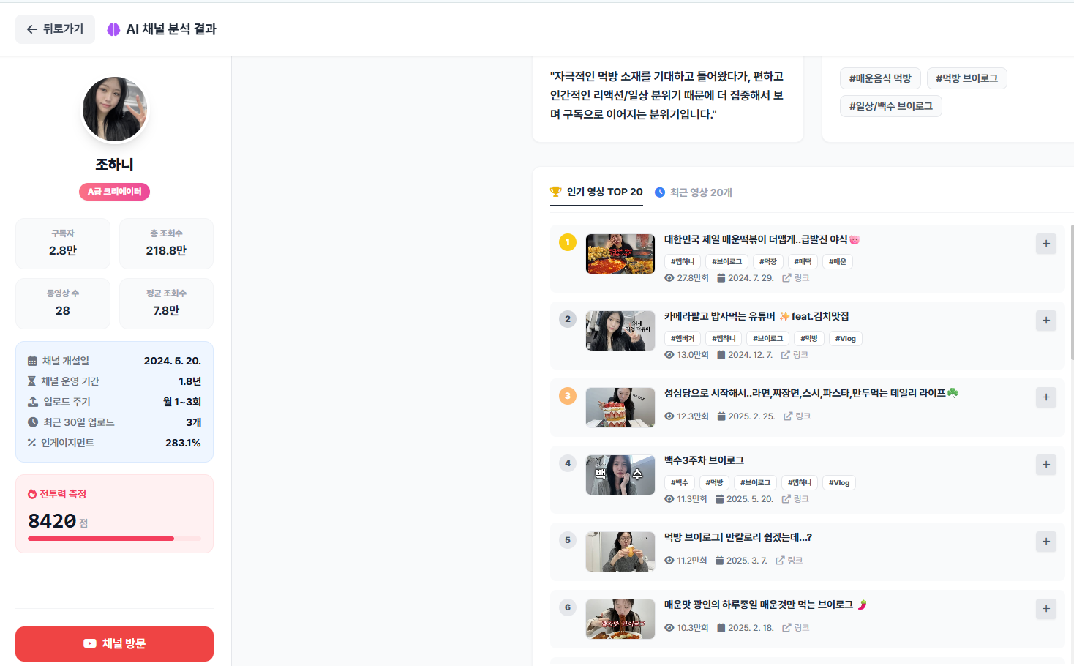This screenshot has height=666, width=1074.
Task: Expand the 먹방 브이로그 만칼로리 video plus button
Action: [x=1045, y=542]
